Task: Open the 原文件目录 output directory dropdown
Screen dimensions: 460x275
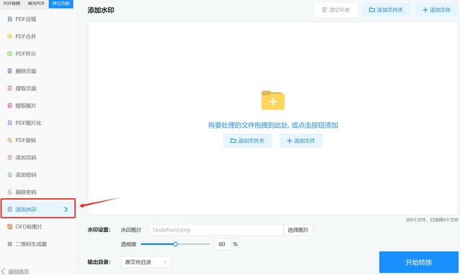Action: tap(146, 262)
